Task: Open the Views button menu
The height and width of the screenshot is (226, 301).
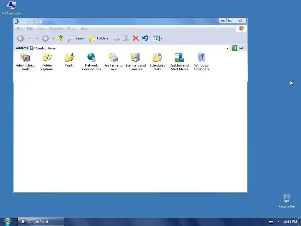Action: point(157,39)
